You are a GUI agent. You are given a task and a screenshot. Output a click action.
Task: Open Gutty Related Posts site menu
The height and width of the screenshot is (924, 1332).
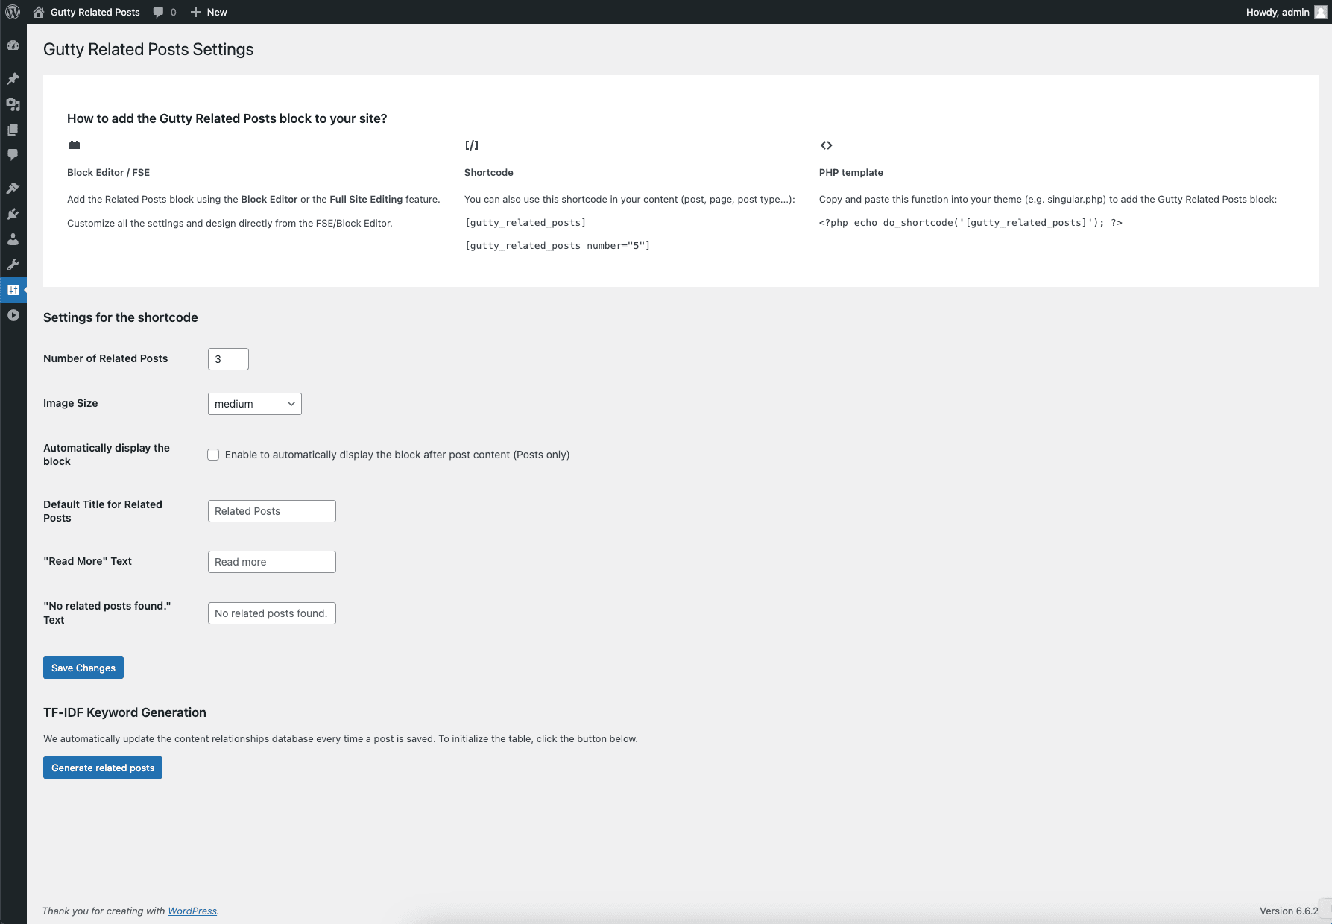(x=95, y=12)
